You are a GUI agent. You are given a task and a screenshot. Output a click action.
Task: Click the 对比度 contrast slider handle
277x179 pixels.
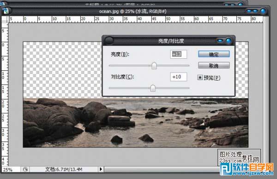153,88
